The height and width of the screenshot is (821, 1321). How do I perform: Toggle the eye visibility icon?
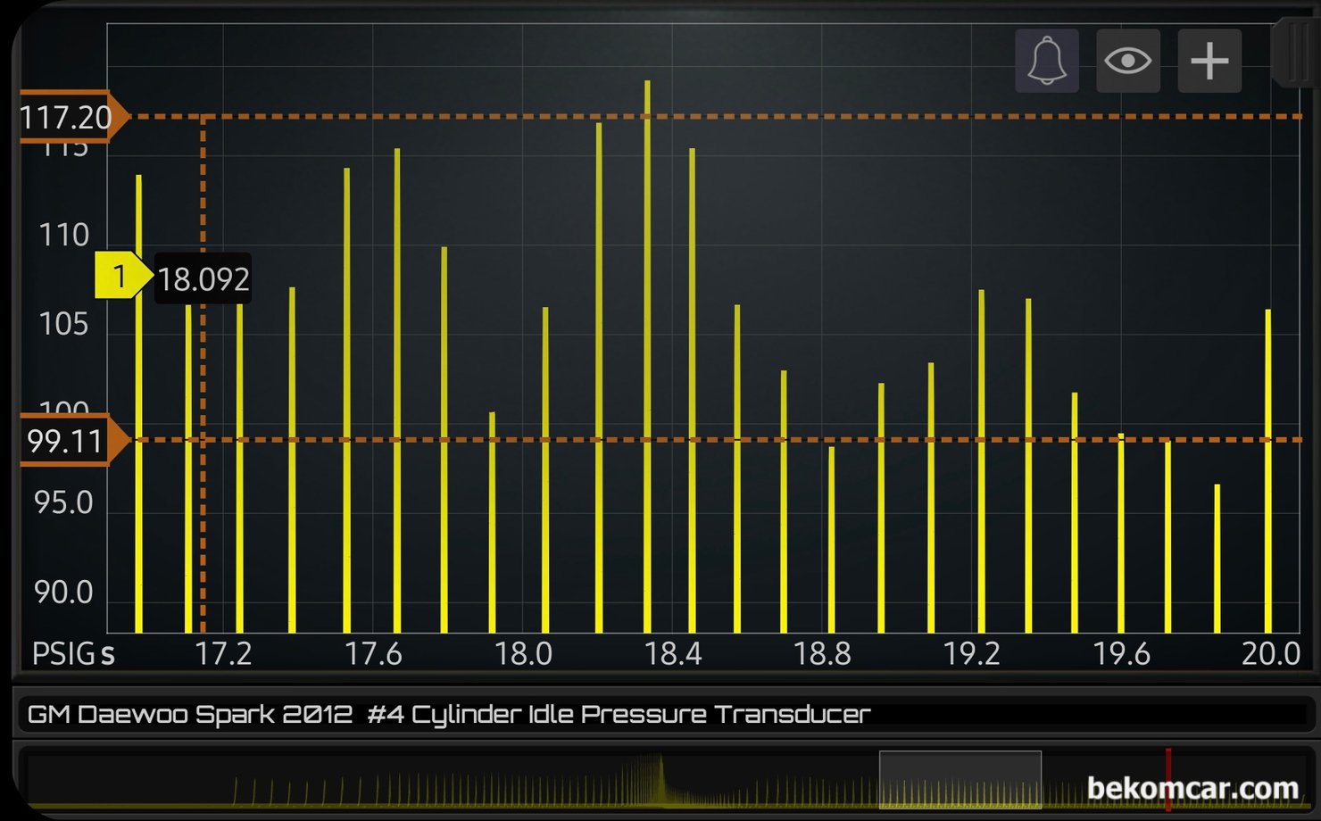pos(1127,61)
